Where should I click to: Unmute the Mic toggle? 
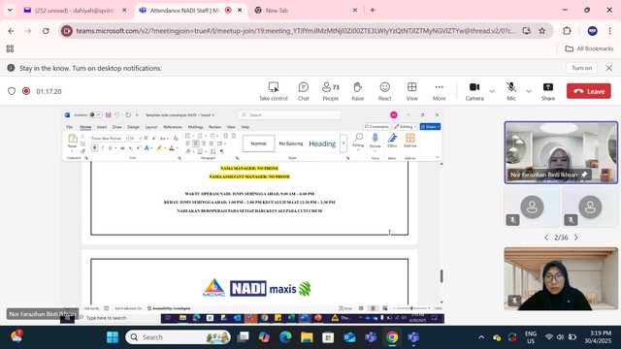(511, 91)
